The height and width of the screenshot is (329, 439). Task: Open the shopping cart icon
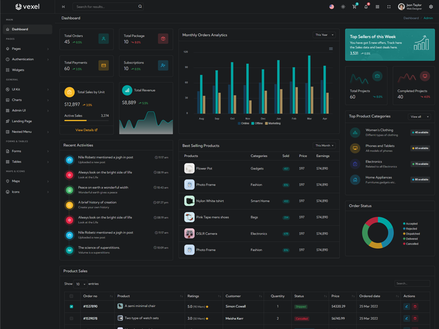pyautogui.click(x=354, y=7)
